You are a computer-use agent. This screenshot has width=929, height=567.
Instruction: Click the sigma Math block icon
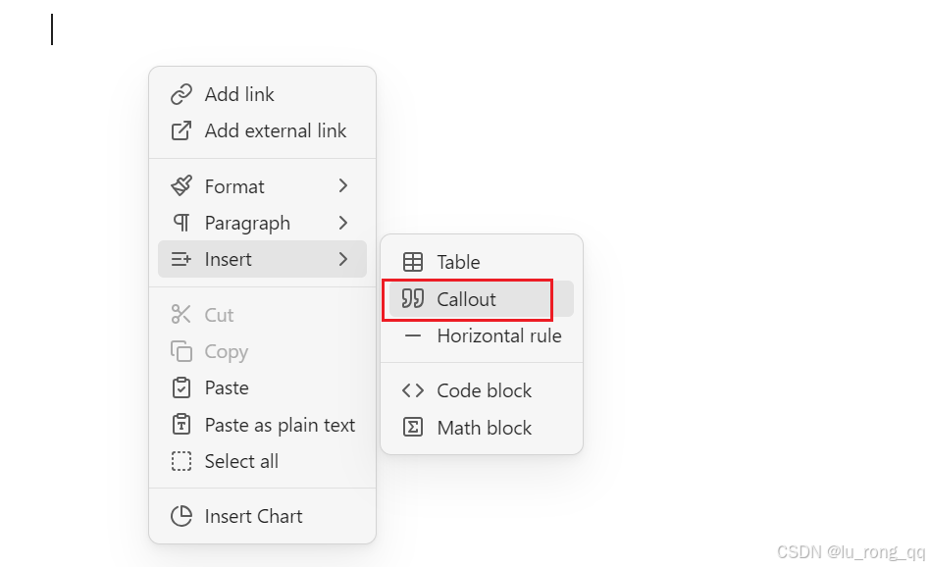[x=413, y=427]
